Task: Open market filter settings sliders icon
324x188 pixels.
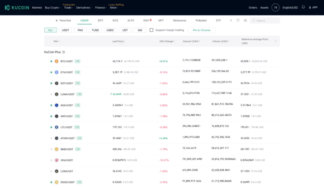Action: 245,20
